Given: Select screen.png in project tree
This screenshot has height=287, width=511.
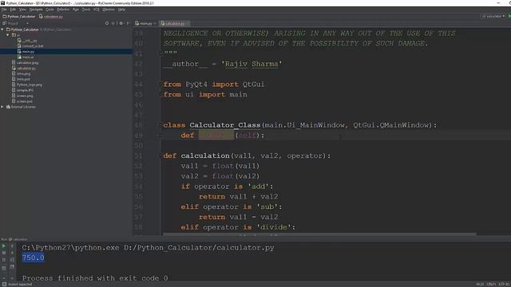Looking at the screenshot, I should 22,96.
